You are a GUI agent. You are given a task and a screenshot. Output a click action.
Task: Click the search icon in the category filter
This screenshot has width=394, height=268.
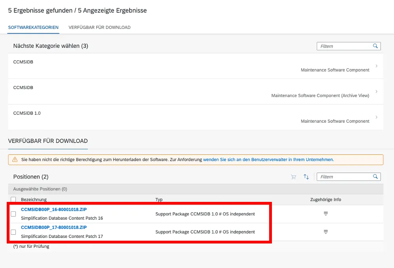tap(375, 46)
